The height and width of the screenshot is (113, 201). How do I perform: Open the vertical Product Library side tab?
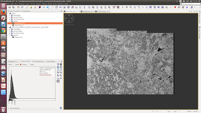tap(200, 17)
